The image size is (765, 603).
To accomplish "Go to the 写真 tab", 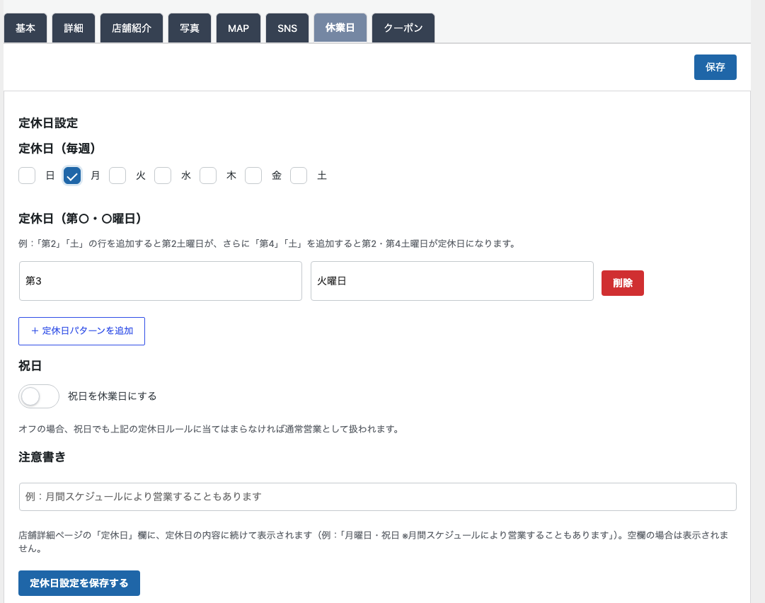I will [x=190, y=28].
